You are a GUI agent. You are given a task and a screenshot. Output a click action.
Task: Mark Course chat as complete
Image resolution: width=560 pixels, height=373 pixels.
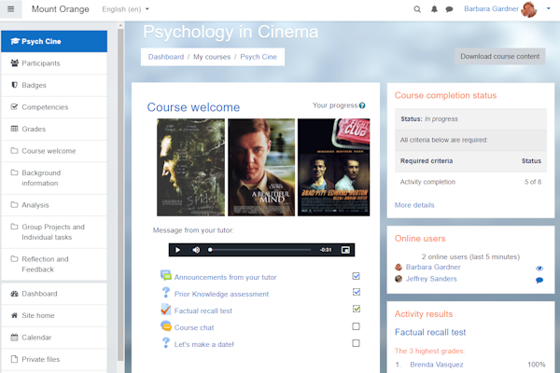[357, 326]
